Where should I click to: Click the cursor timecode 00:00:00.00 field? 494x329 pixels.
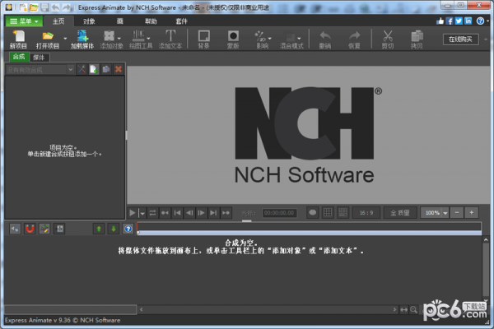point(279,213)
